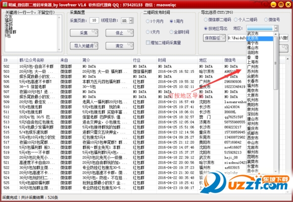Minimize the collector window
This screenshot has width=293, height=202.
273,5
